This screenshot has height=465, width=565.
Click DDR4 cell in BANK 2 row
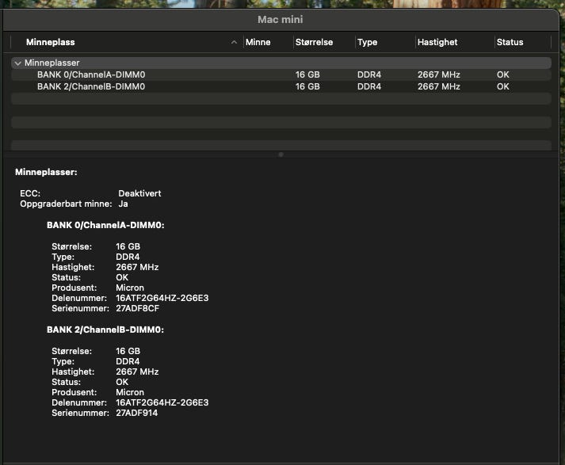[369, 86]
